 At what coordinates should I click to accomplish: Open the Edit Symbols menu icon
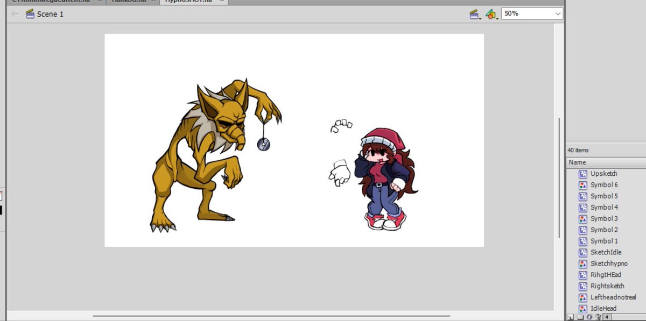coord(491,14)
